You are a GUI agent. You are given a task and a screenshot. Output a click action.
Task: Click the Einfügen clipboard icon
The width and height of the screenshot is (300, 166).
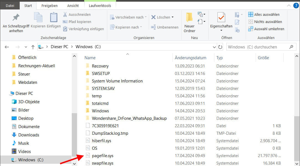click(x=53, y=18)
